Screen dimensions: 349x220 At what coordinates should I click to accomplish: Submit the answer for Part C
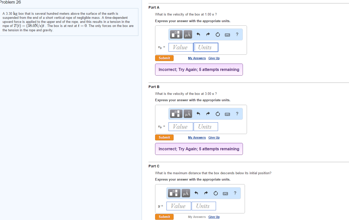[x=164, y=217]
